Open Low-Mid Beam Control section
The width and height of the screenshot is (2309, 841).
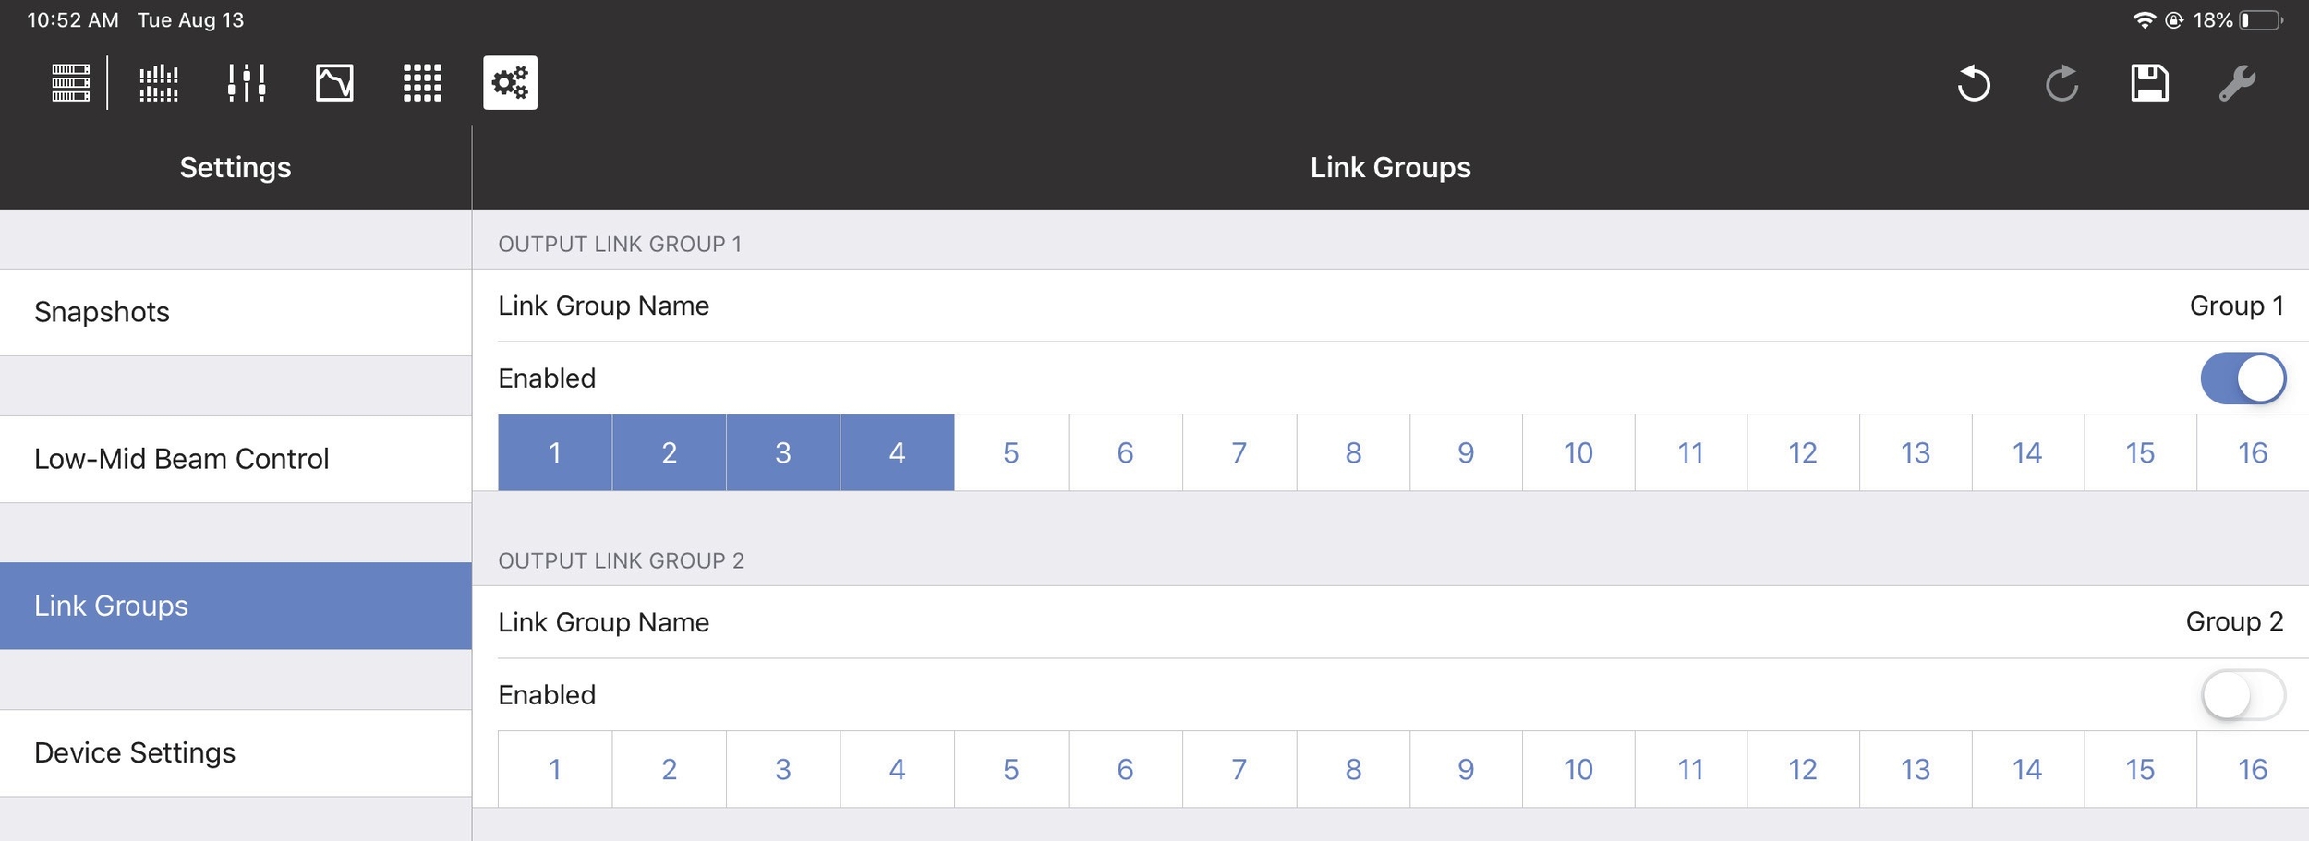pos(236,459)
